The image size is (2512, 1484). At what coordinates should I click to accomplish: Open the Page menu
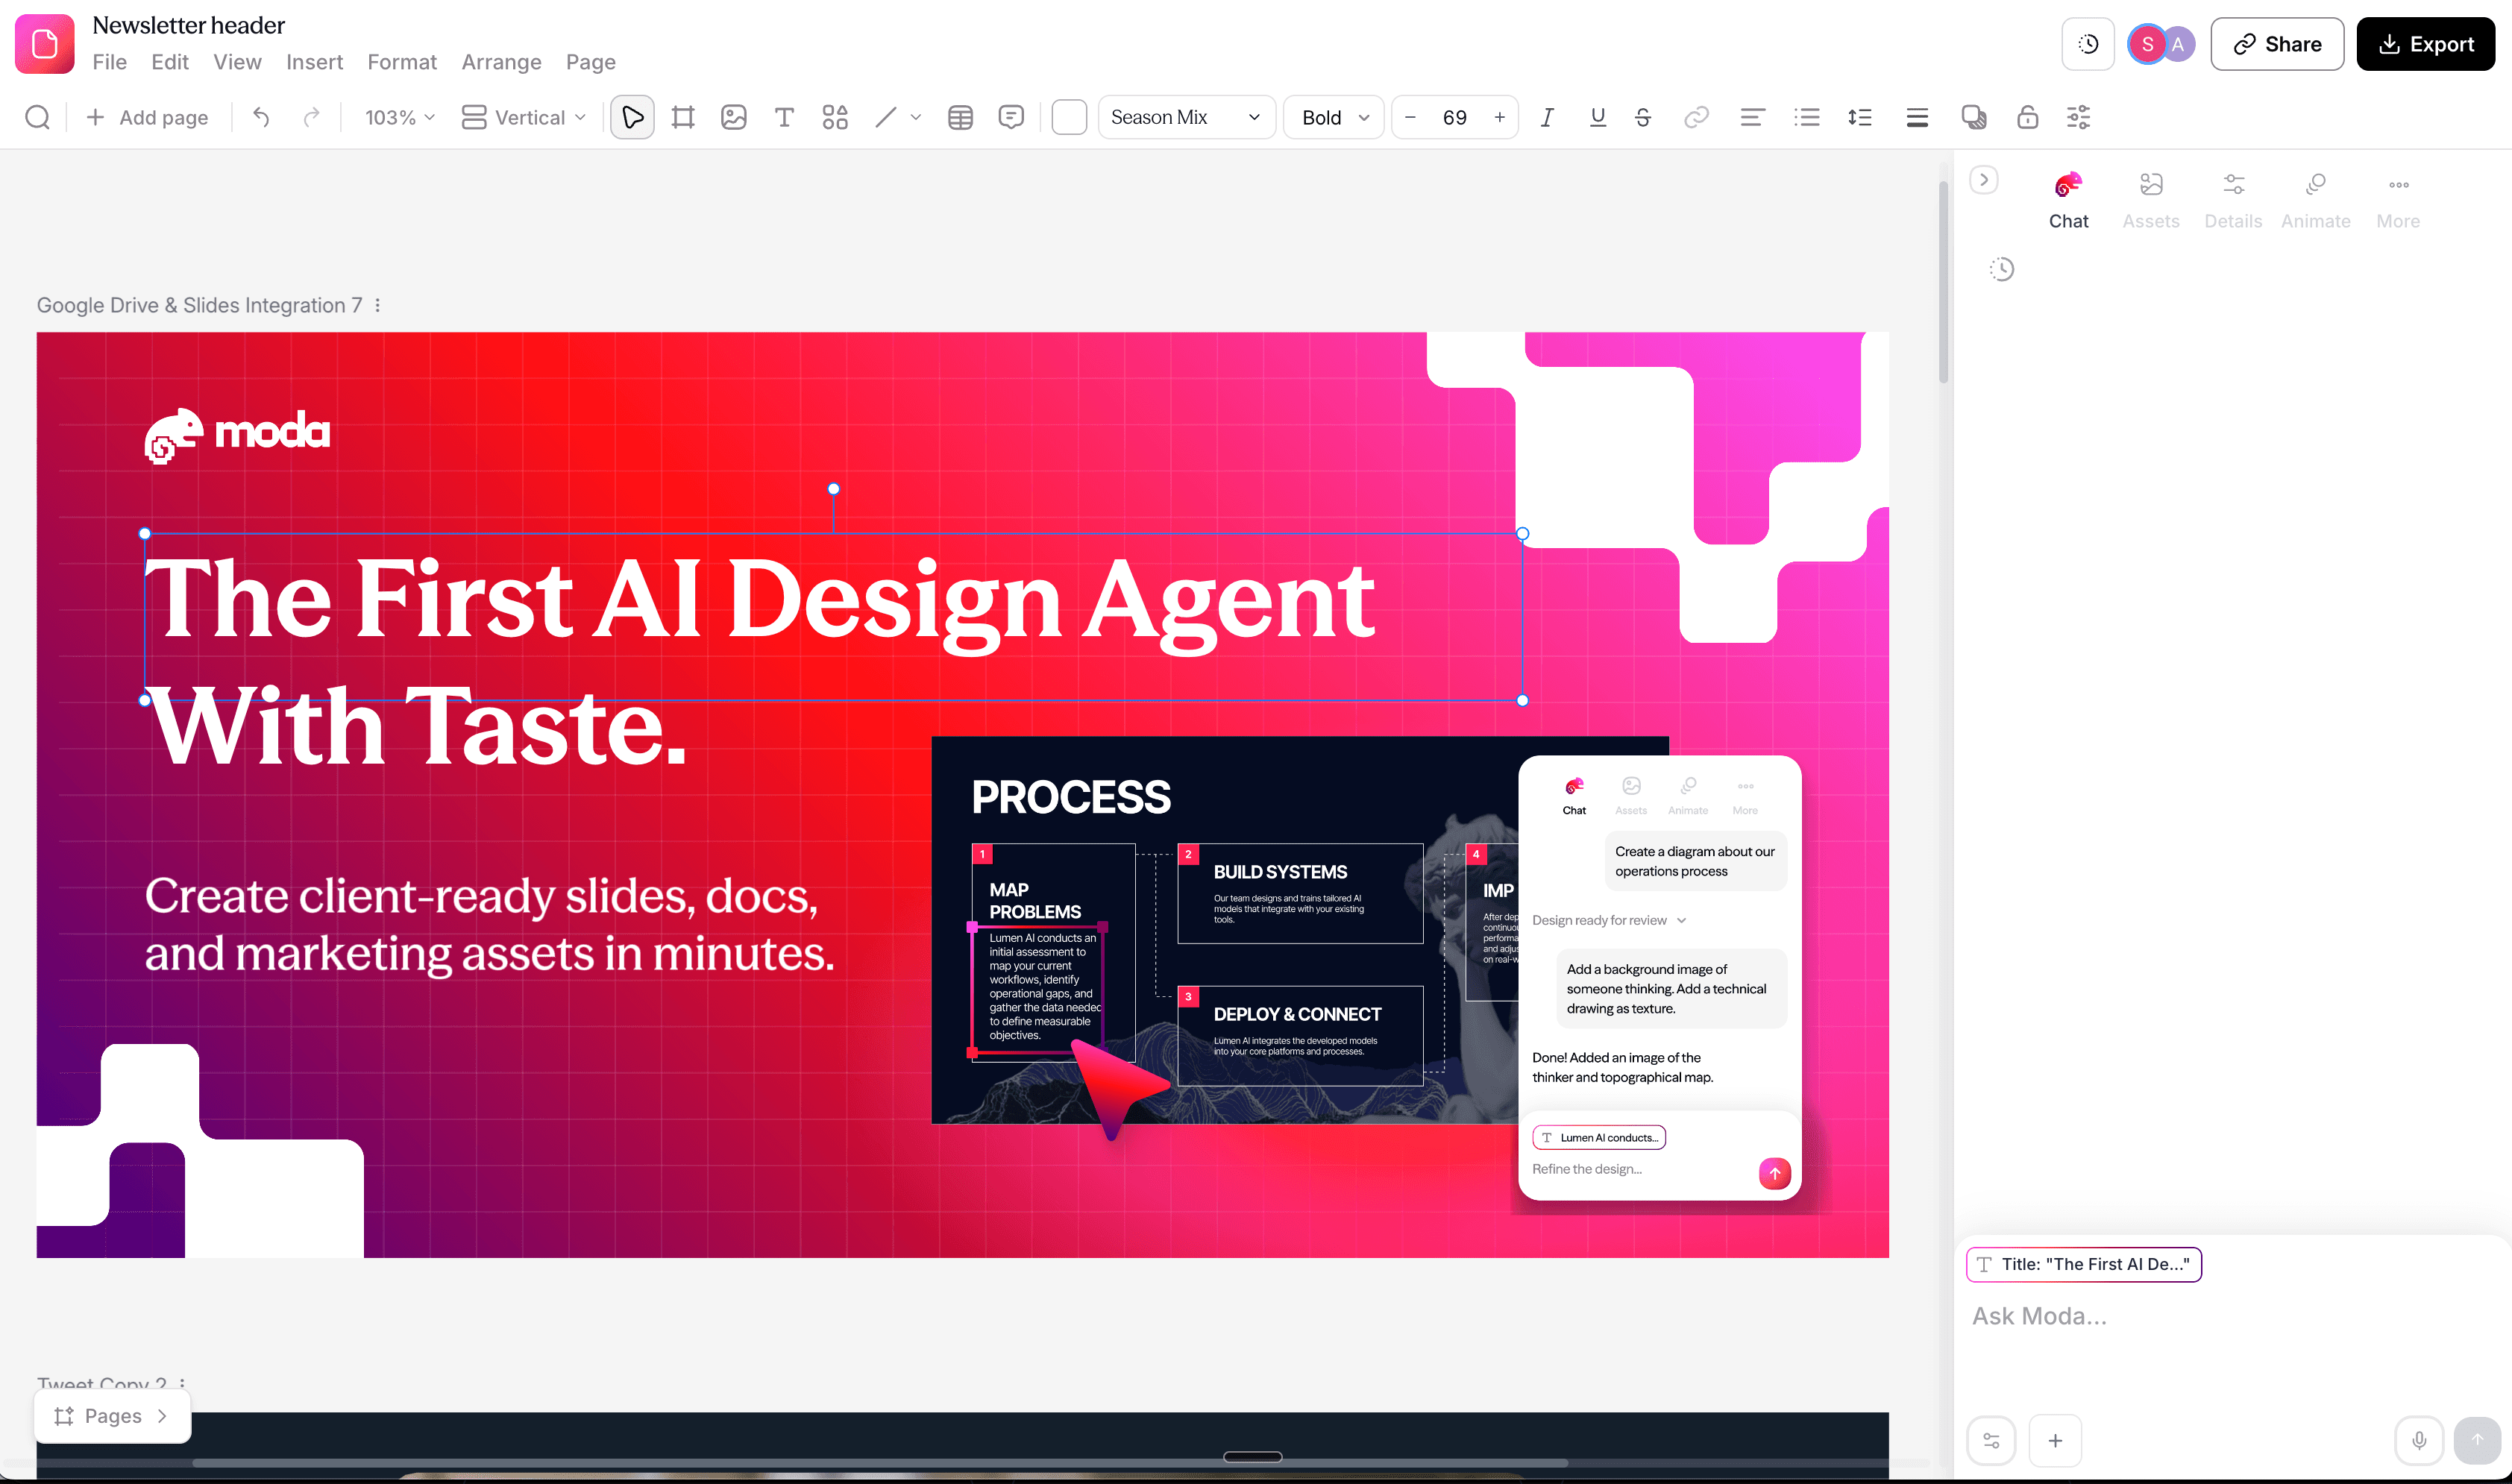click(591, 62)
